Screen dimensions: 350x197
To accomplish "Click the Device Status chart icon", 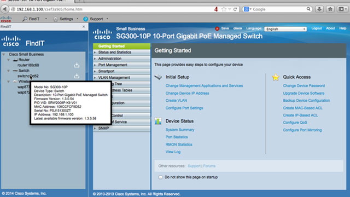I will click(x=158, y=121).
